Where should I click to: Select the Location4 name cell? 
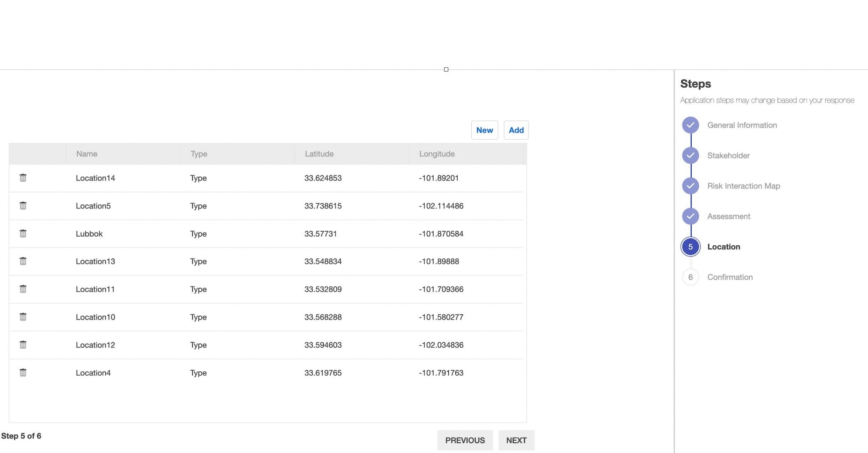click(93, 373)
